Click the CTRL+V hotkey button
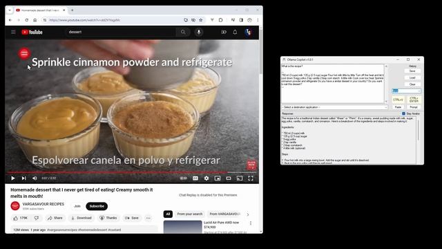442x249 pixels. click(x=398, y=100)
